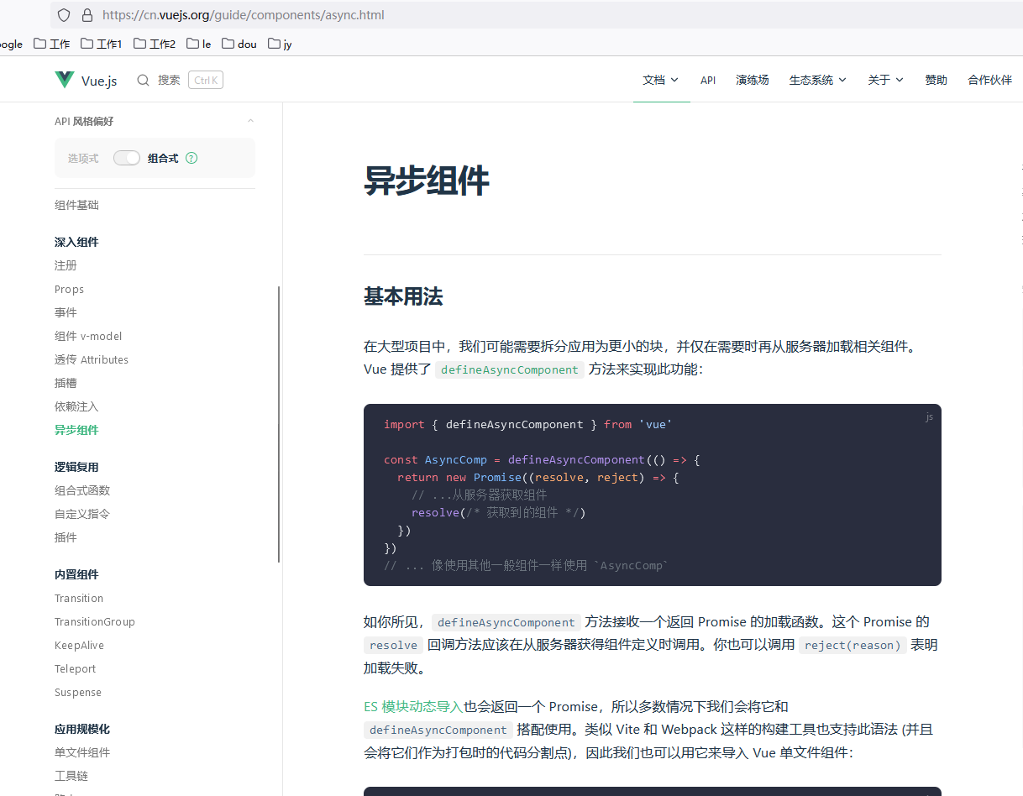Open 组件基础 in sidebar
1023x796 pixels.
76,205
